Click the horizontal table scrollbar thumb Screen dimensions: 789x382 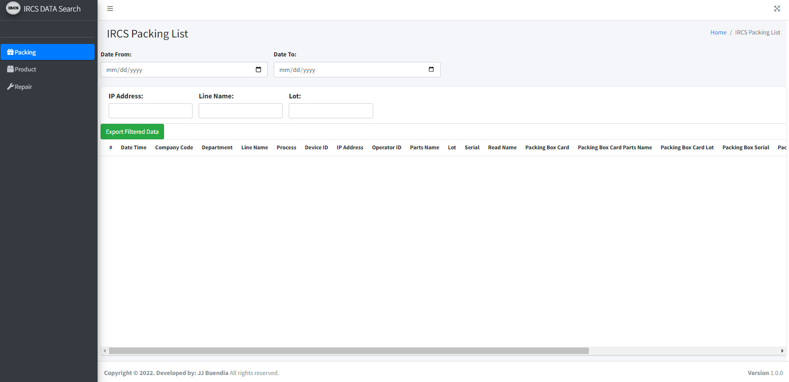click(348, 351)
